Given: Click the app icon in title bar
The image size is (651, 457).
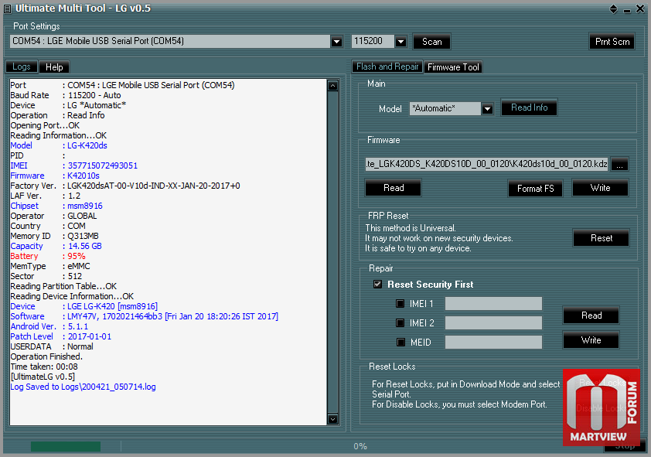Looking at the screenshot, I should 7,9.
